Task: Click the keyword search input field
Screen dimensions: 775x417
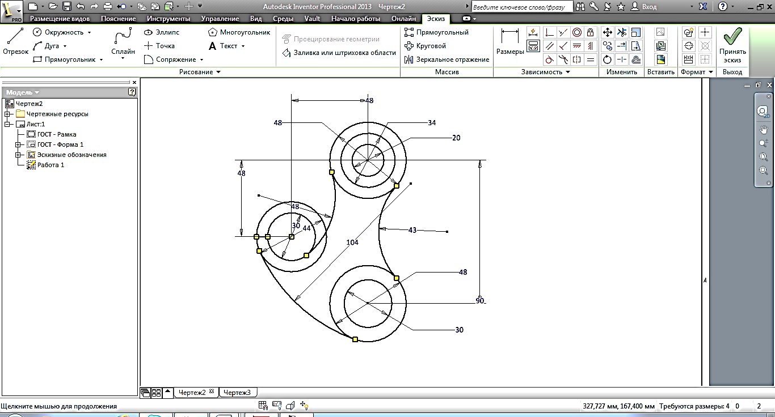Action: click(522, 6)
